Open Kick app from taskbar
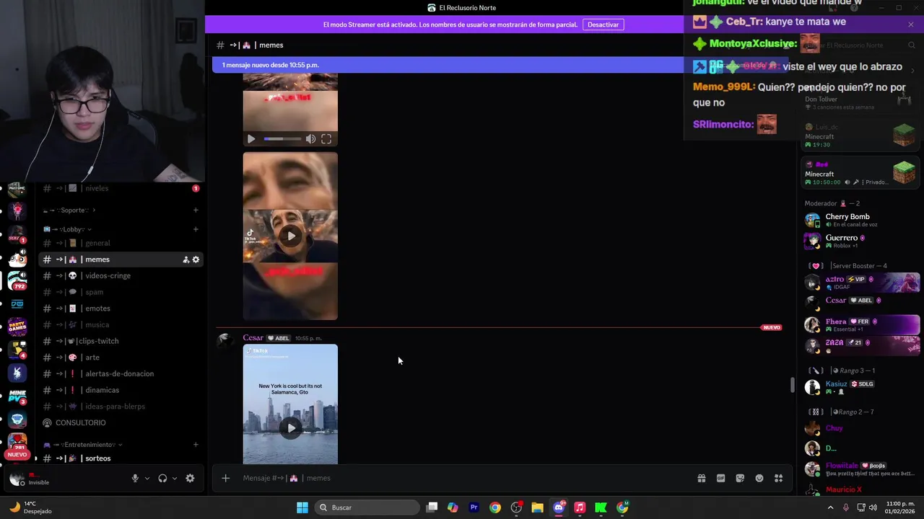Viewport: 924px width, 519px height. click(601, 507)
